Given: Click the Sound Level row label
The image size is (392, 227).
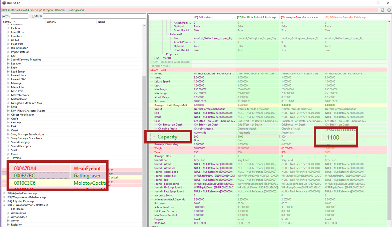Looking at the screenshot, I should coord(161,160).
